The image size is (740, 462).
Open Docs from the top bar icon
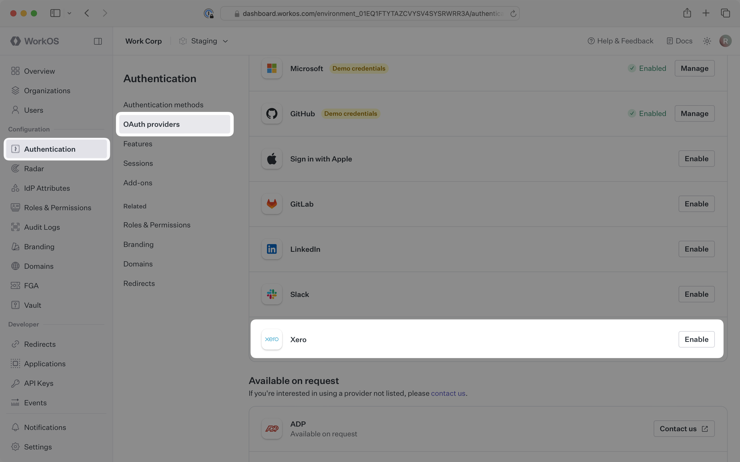[x=670, y=41]
